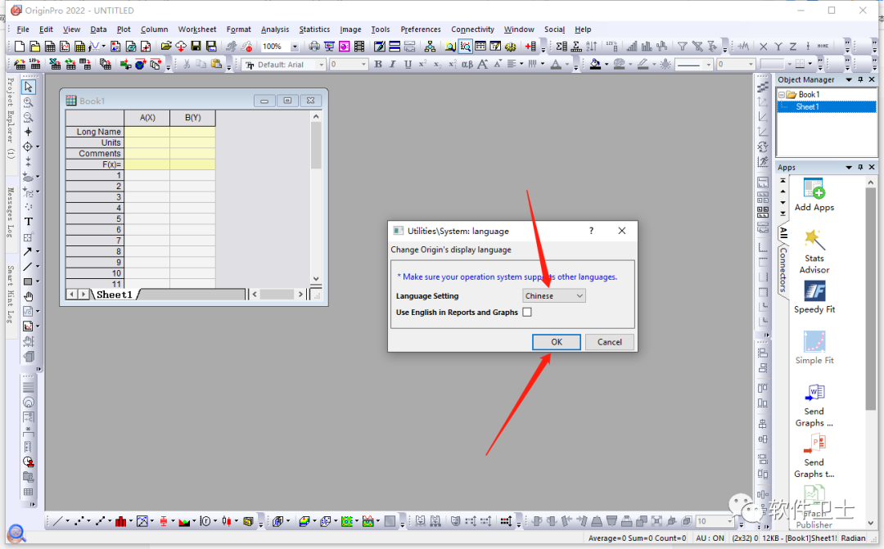Click the font color A swatch
Screen dimensions: 884x549
point(556,65)
